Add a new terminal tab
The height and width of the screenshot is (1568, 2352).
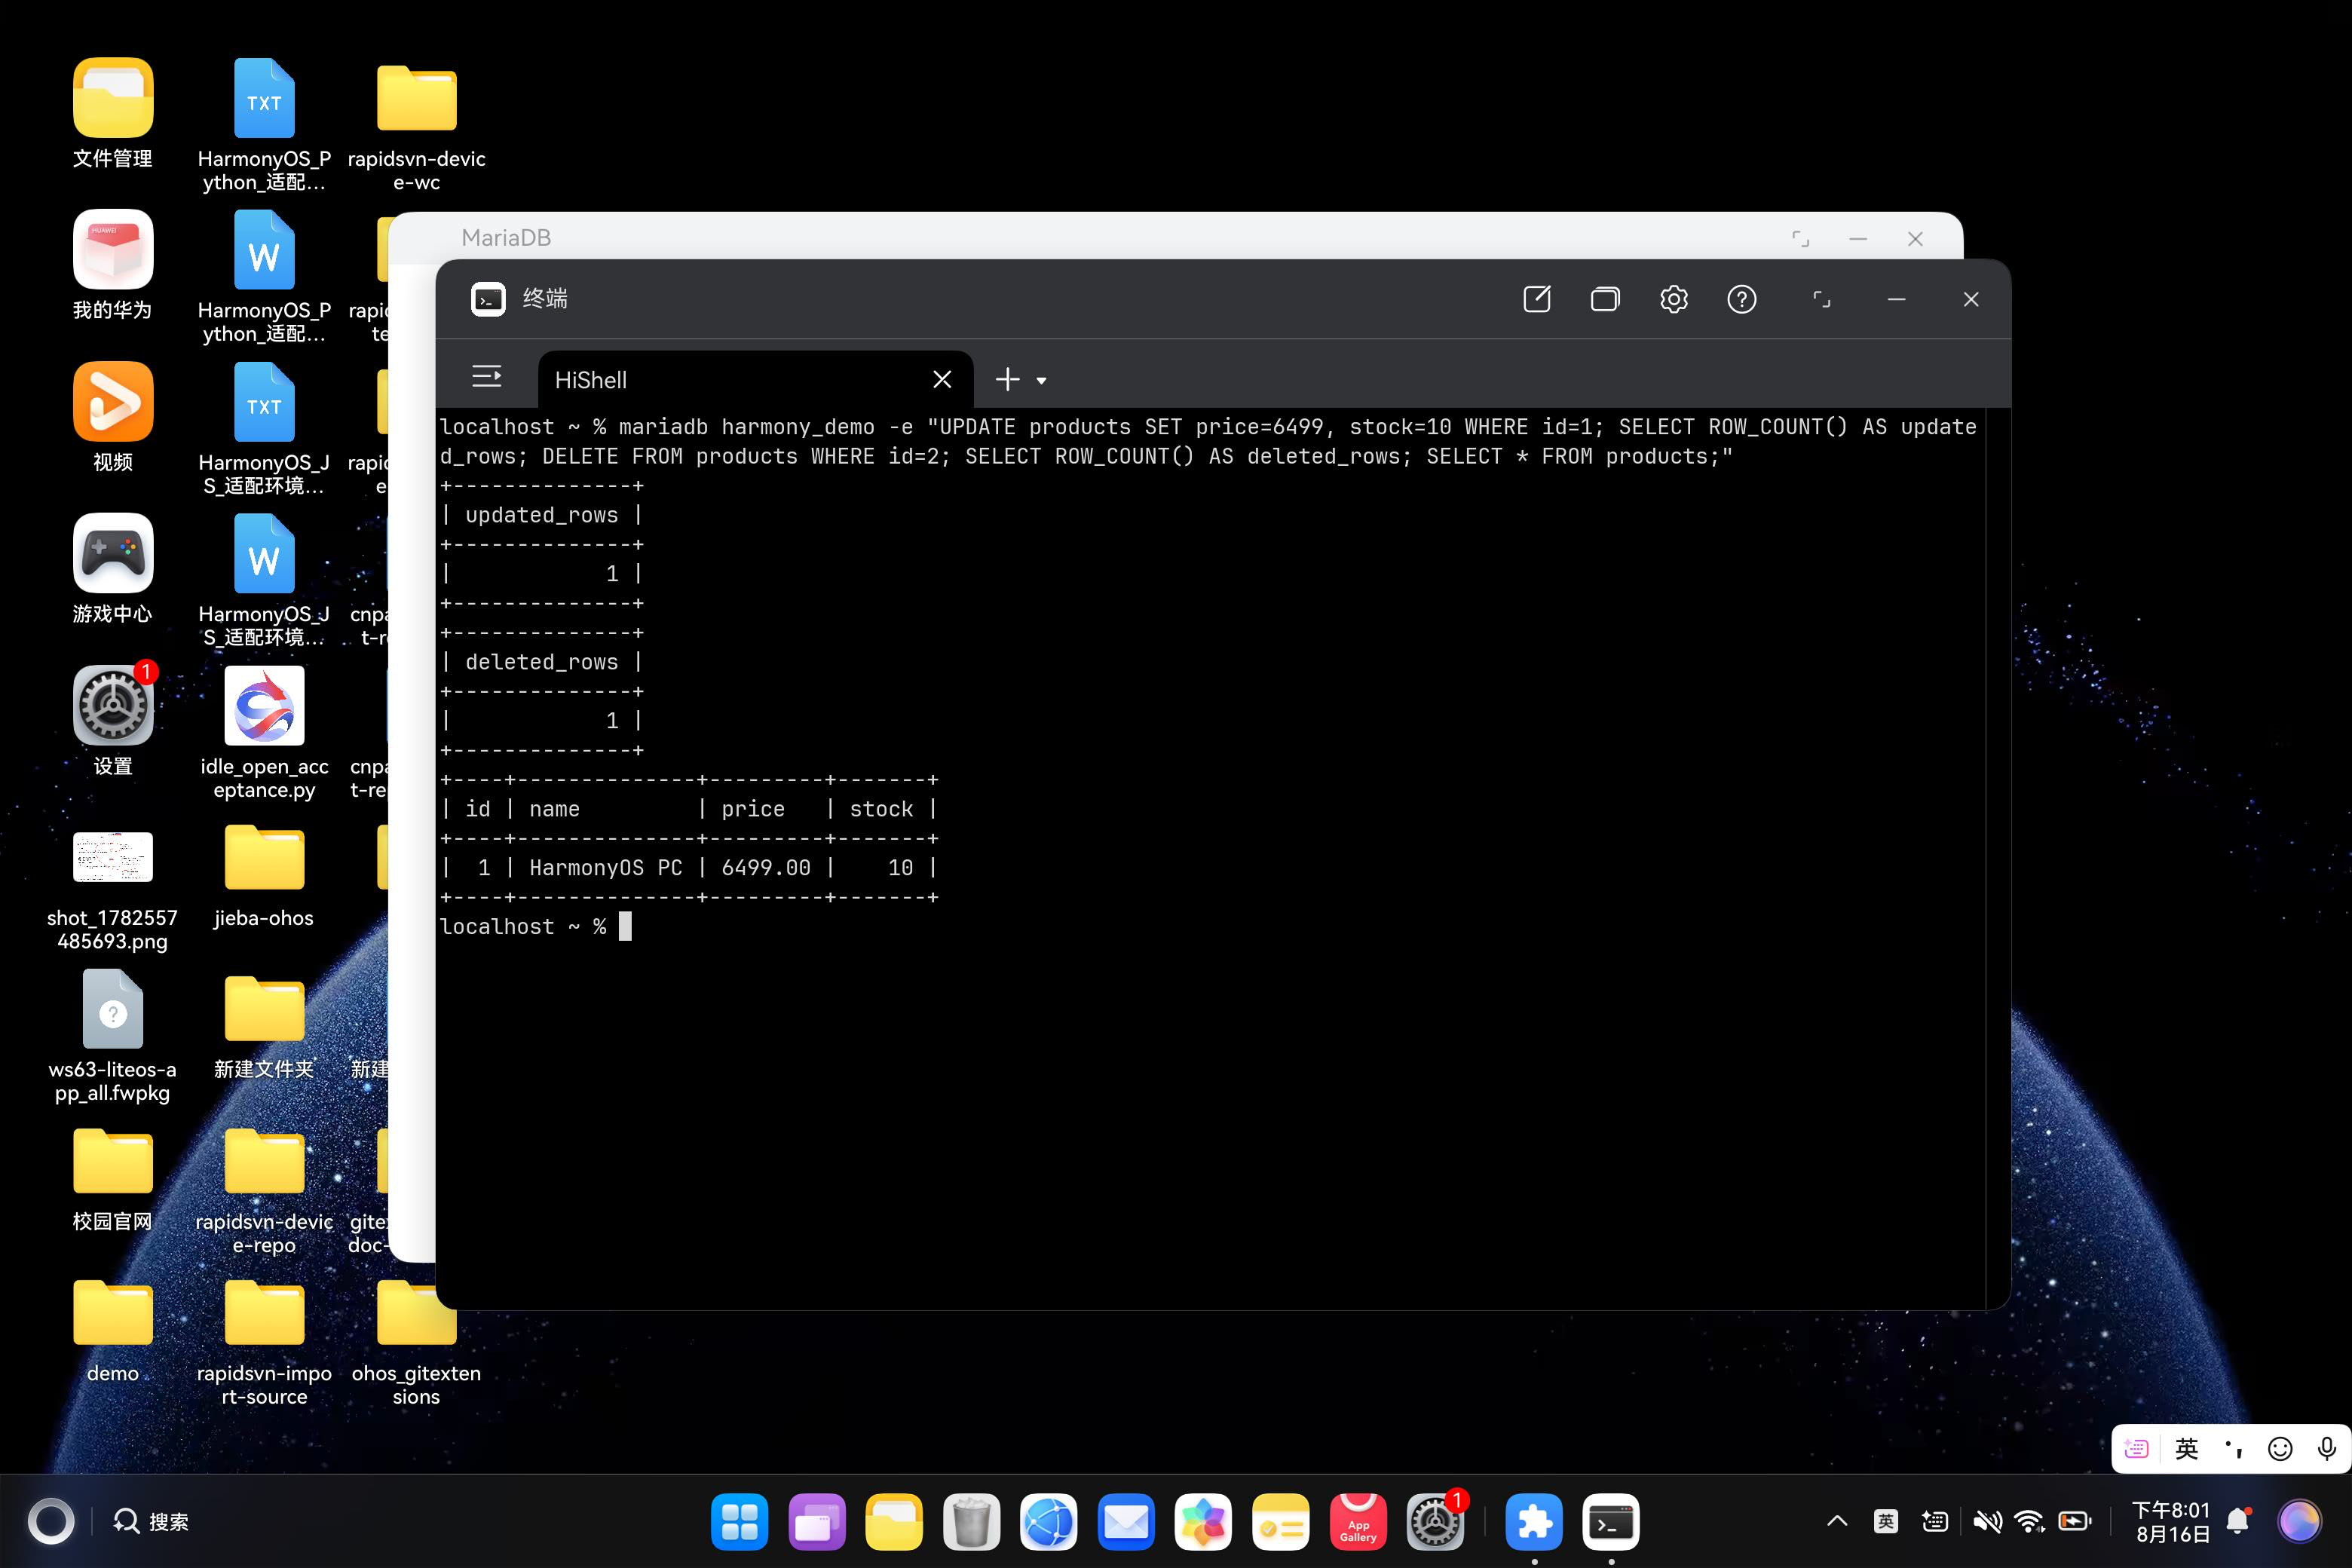click(1007, 380)
